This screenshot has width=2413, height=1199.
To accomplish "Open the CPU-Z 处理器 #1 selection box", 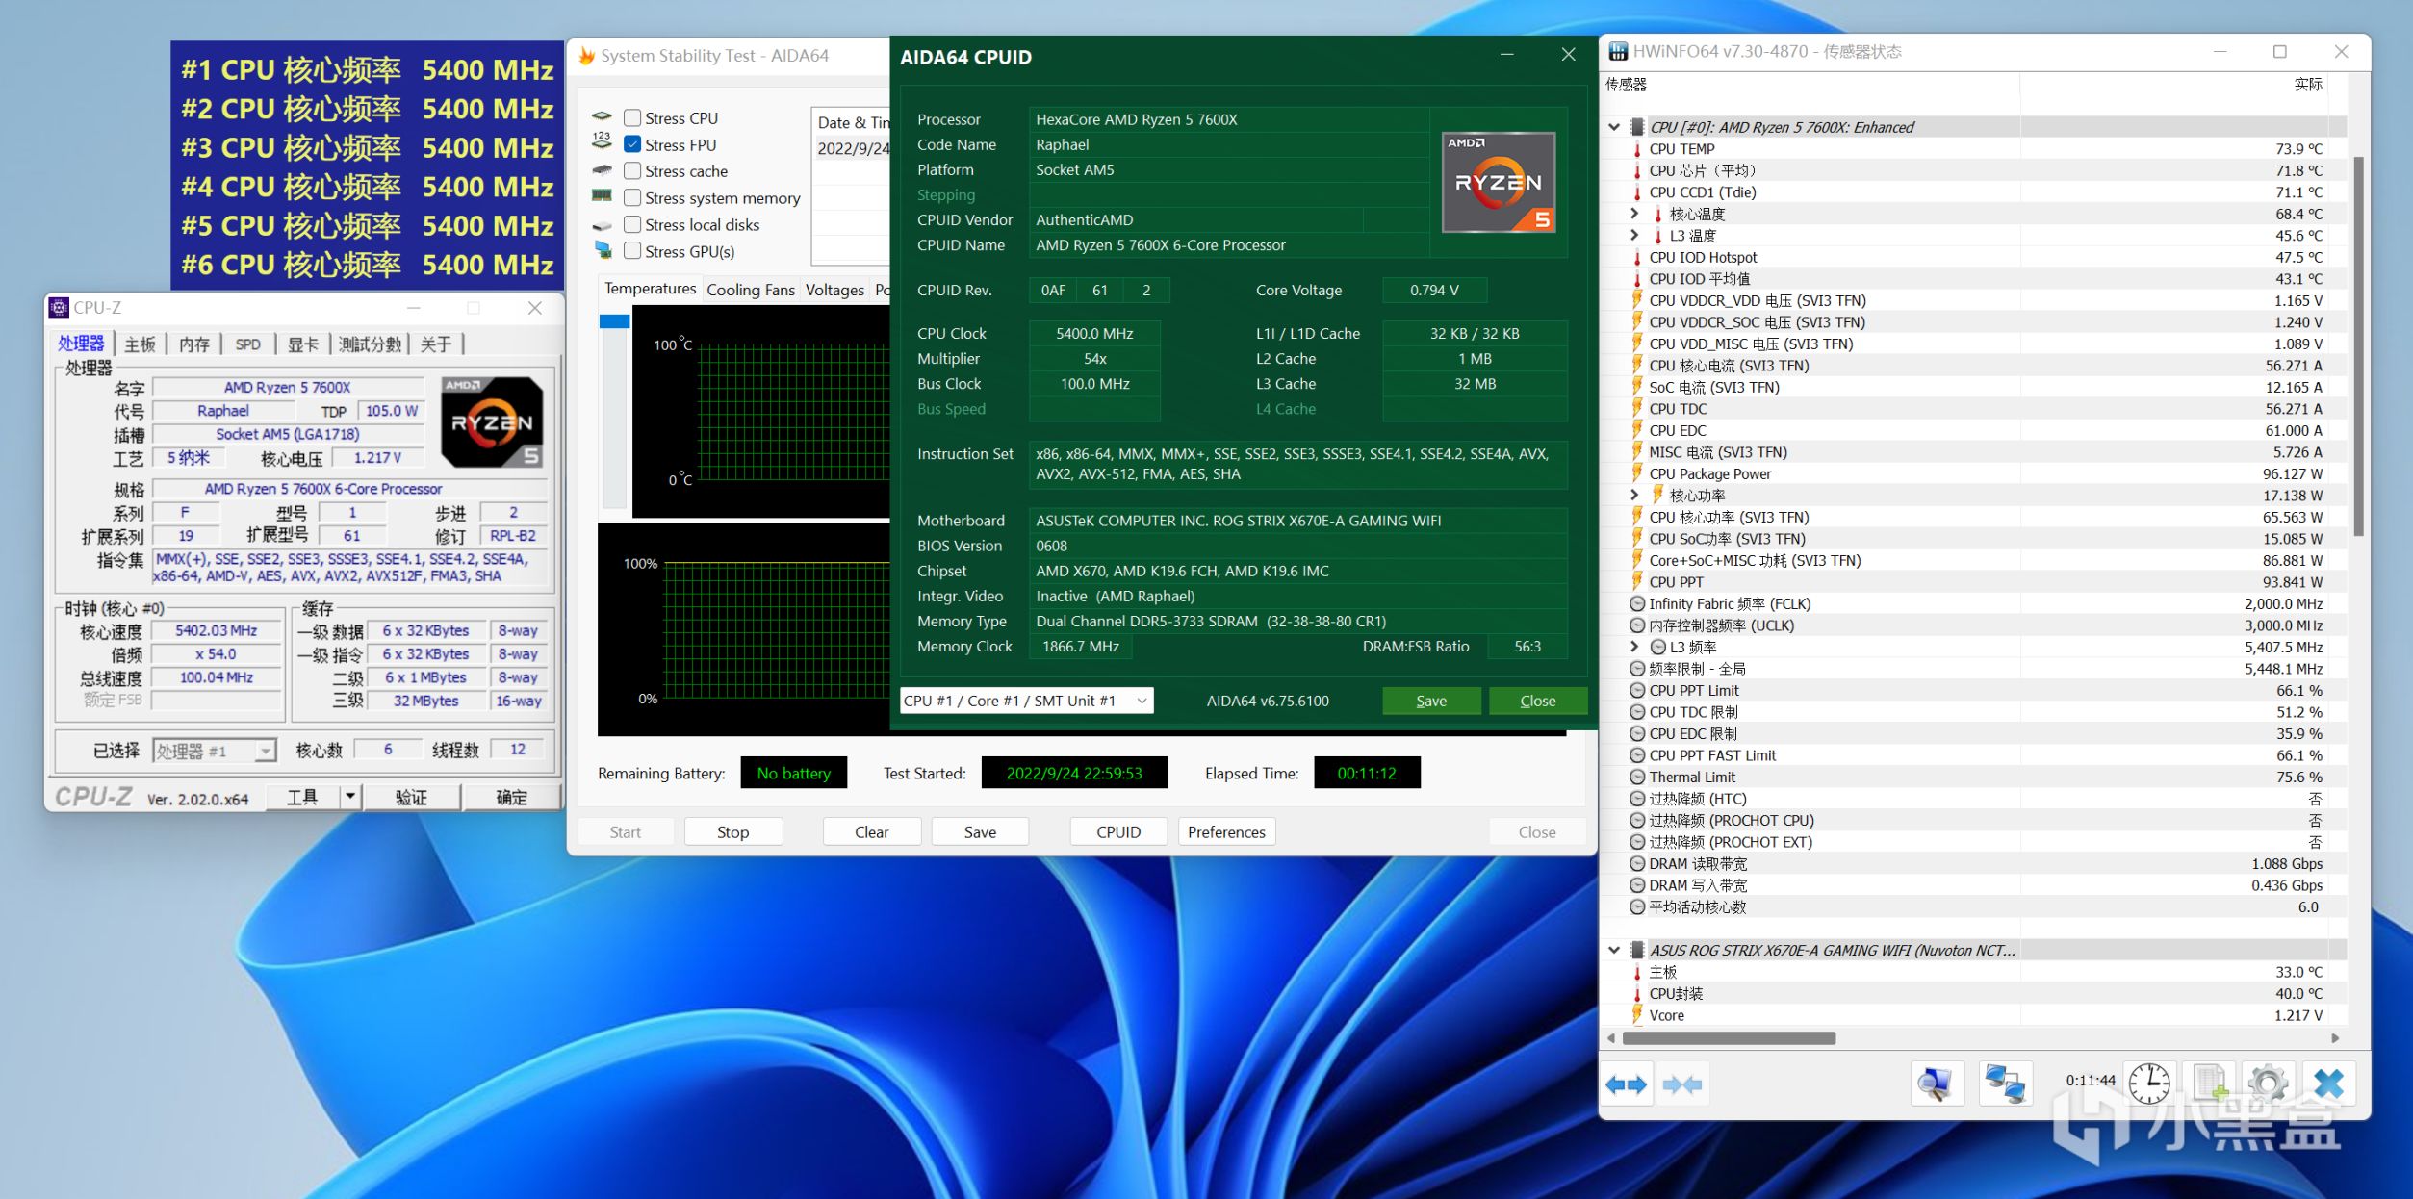I will point(214,751).
